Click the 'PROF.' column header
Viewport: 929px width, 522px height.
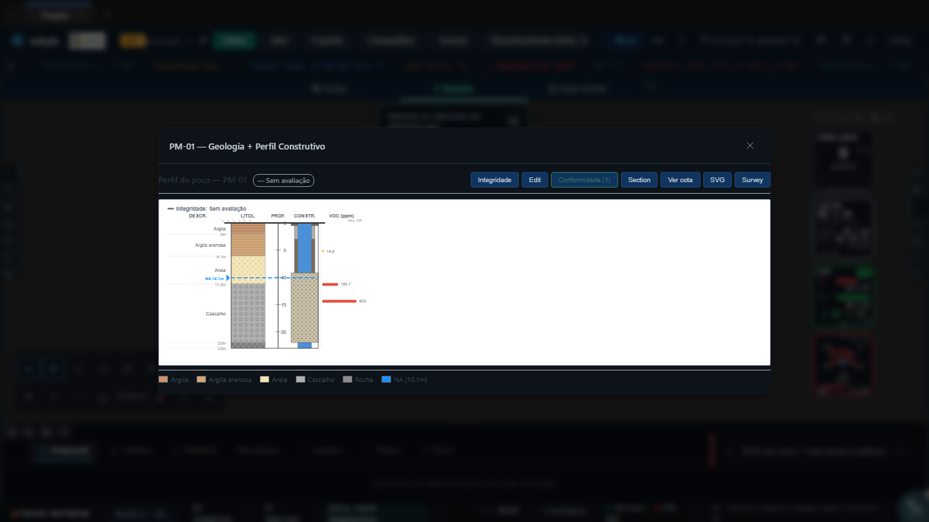click(278, 216)
